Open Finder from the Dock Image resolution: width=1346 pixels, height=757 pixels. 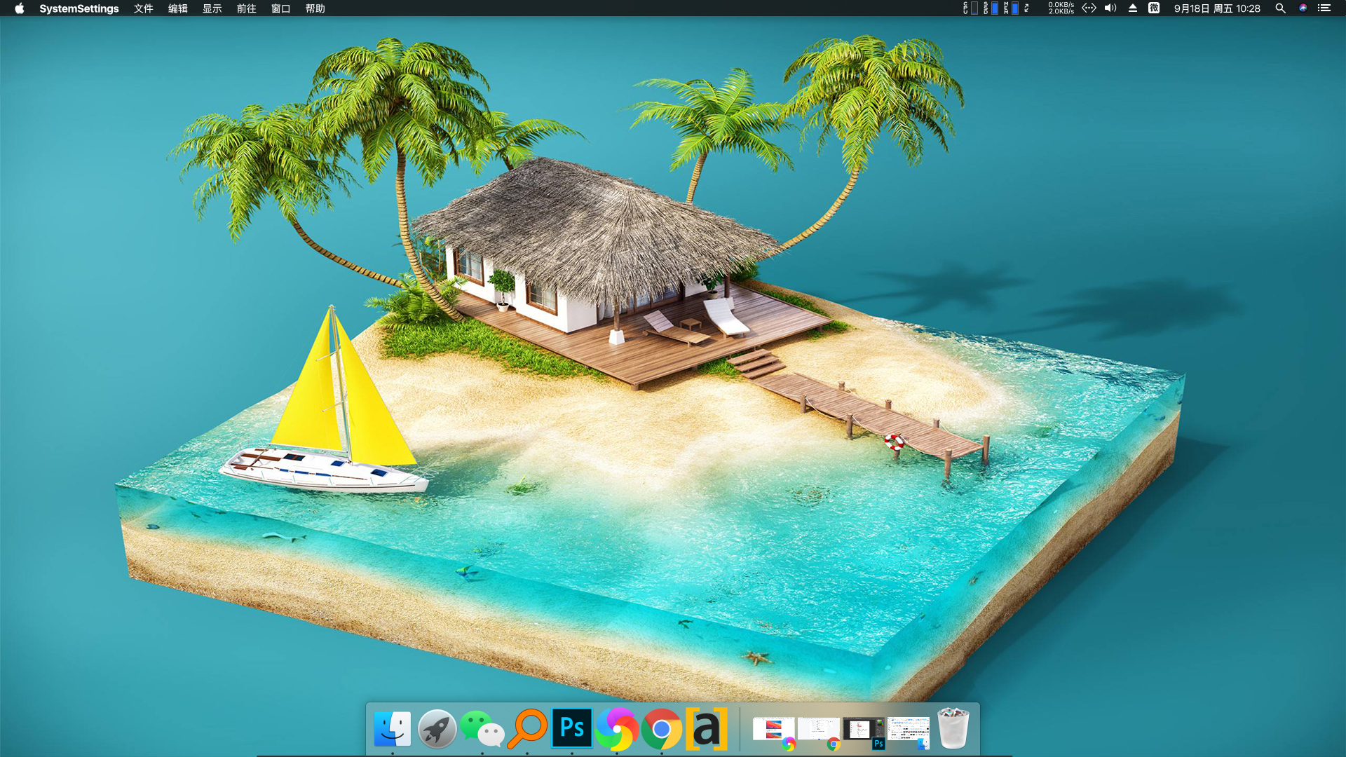click(393, 729)
